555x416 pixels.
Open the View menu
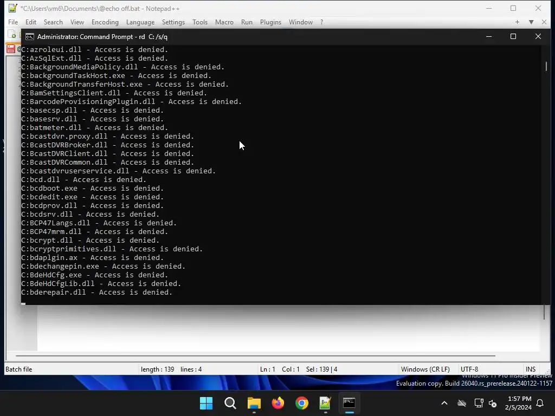pos(77,22)
